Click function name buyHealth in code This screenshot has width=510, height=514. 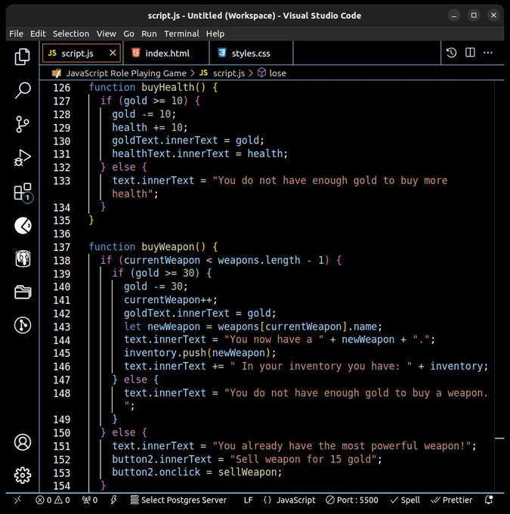pos(168,87)
